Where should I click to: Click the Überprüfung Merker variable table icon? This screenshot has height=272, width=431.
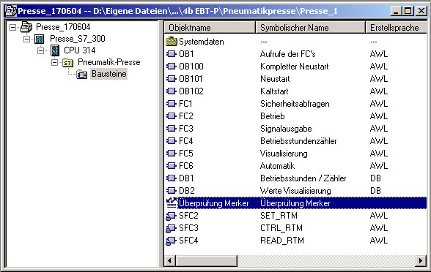(172, 203)
